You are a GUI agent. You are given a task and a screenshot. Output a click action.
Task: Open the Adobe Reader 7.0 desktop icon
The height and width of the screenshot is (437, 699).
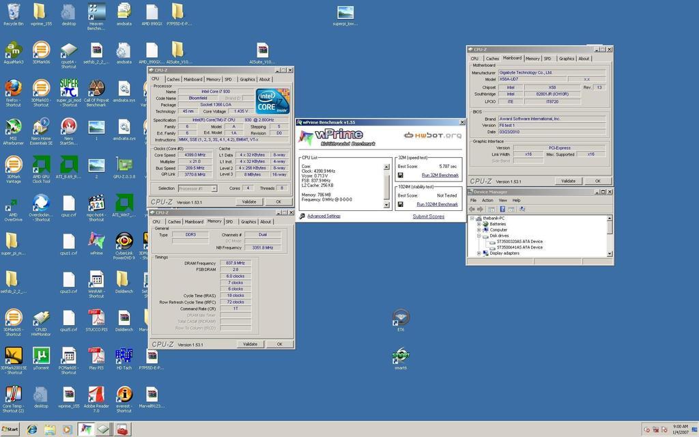[96, 399]
